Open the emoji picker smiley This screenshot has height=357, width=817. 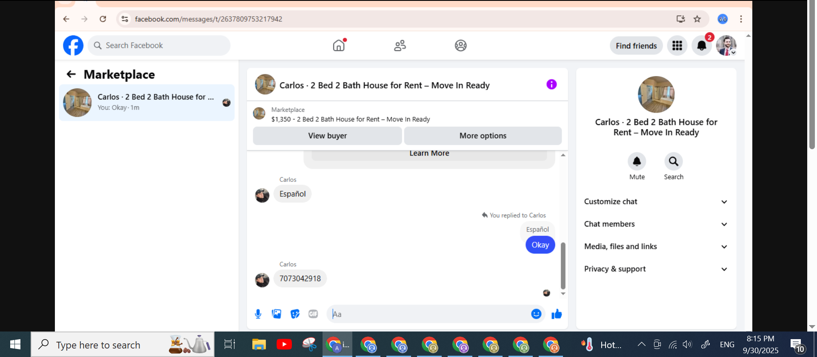click(x=536, y=314)
